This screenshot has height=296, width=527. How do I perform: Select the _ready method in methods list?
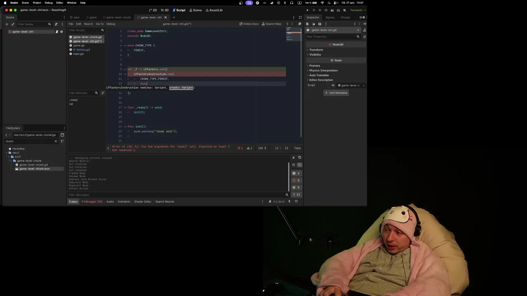pyautogui.click(x=74, y=100)
